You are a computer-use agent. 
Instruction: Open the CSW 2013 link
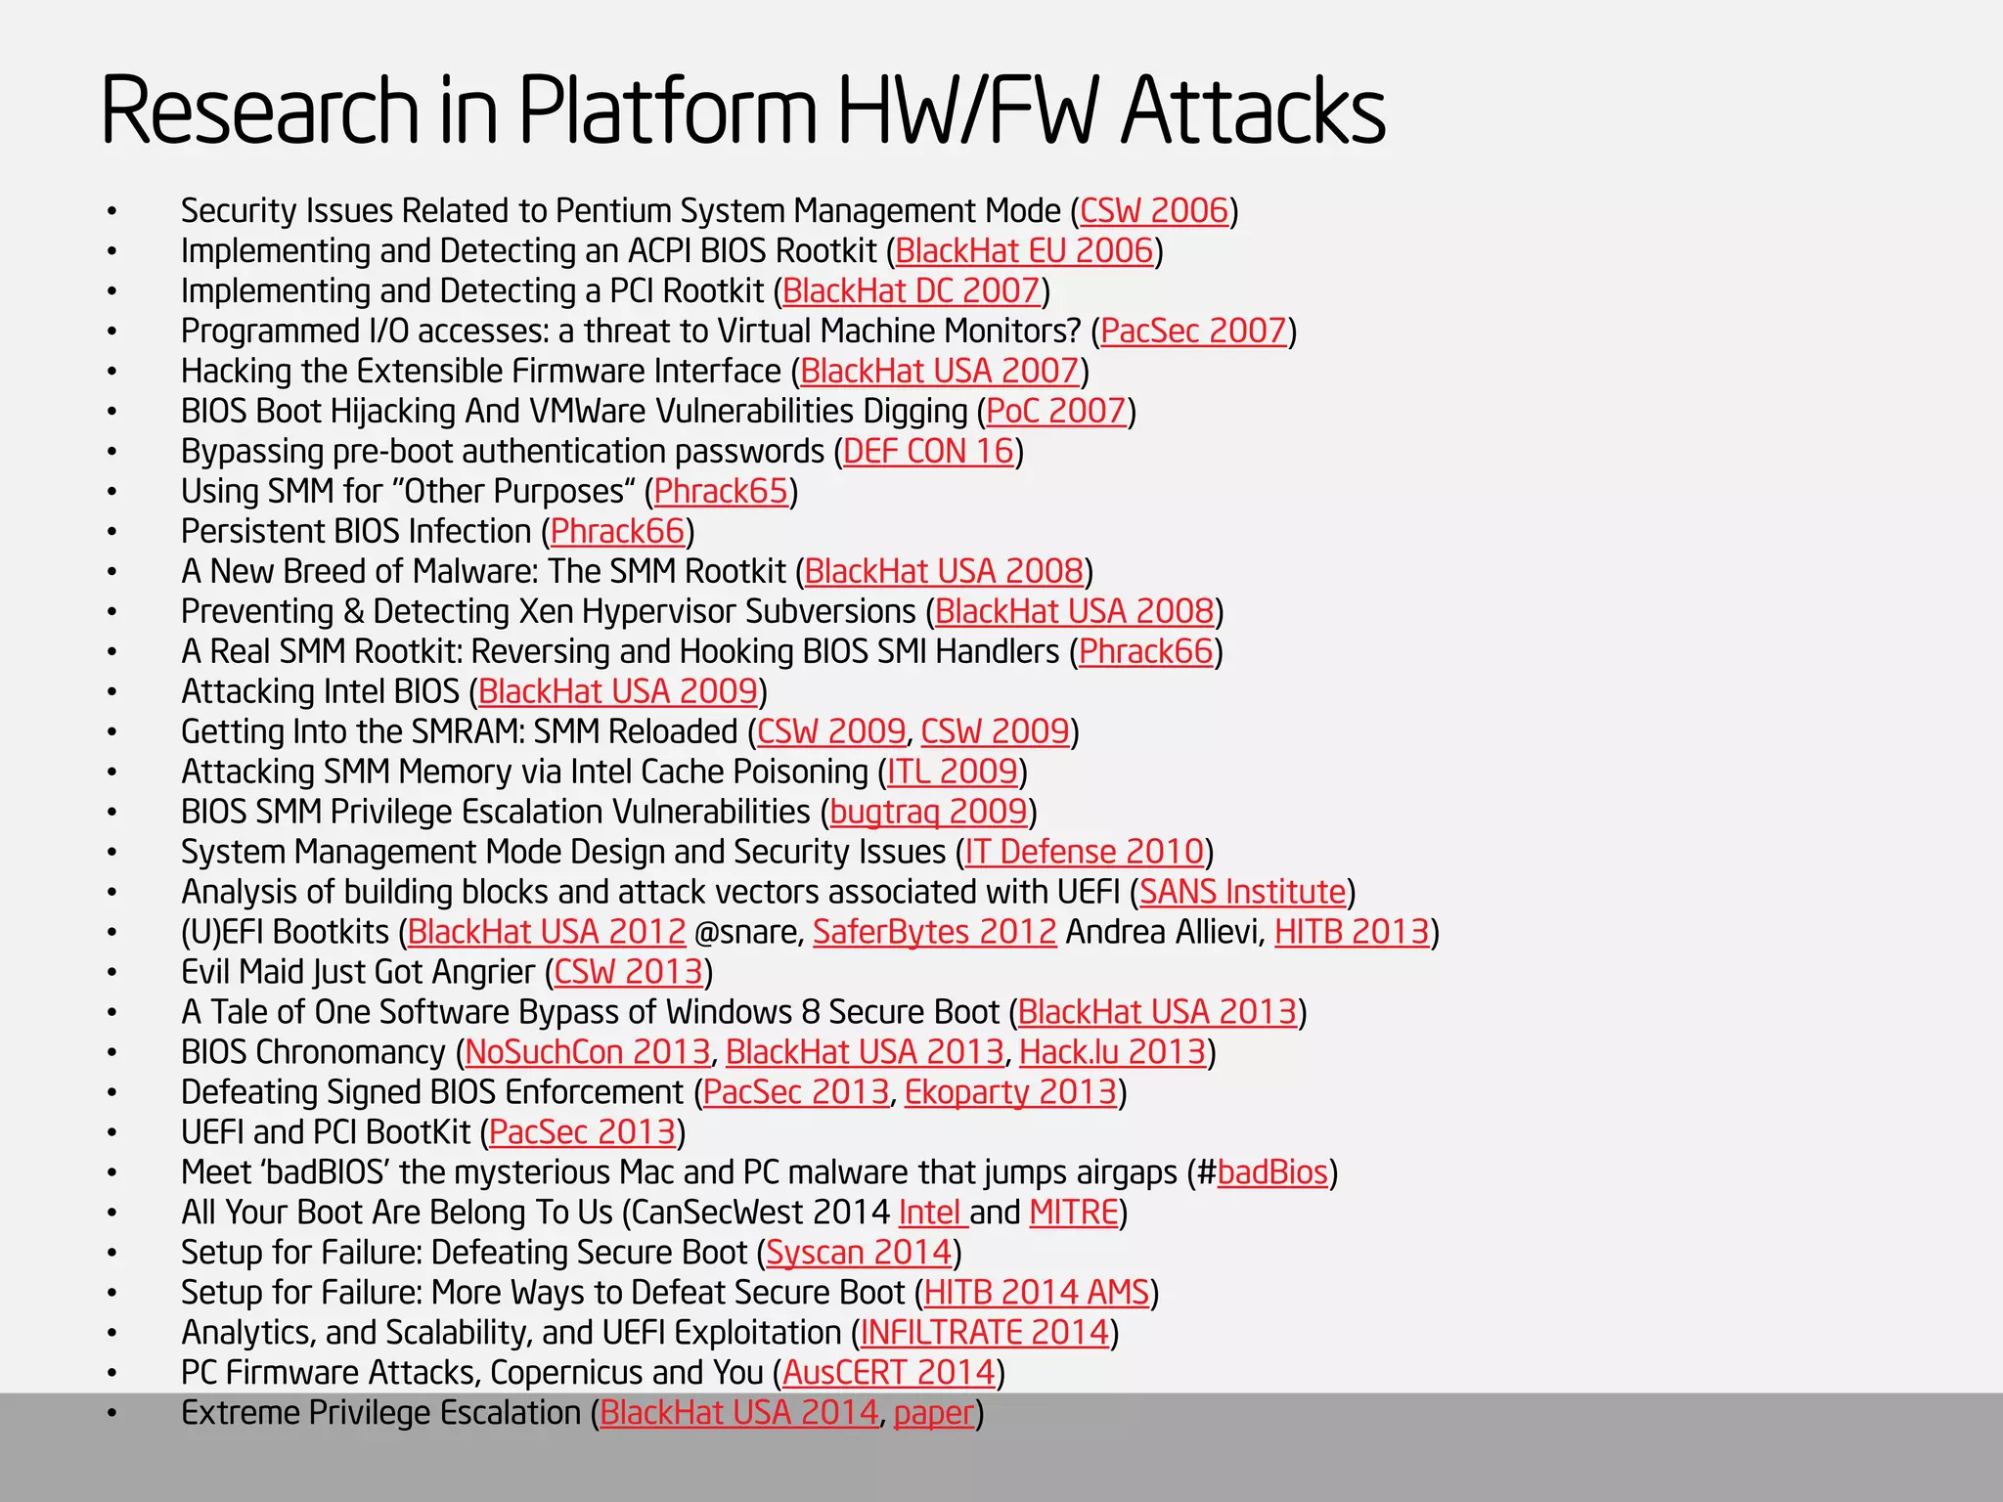click(x=629, y=973)
